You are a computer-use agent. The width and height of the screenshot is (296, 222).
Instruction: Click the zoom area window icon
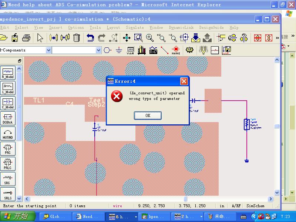[x=138, y=38]
